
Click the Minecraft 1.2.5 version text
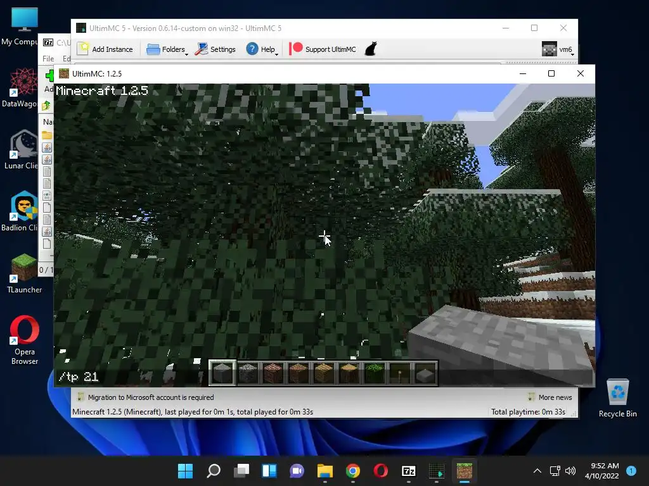[102, 90]
